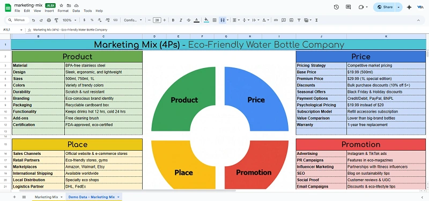The width and height of the screenshot is (429, 201).
Task: Start a Meet call camera icon
Action: tap(361, 7)
